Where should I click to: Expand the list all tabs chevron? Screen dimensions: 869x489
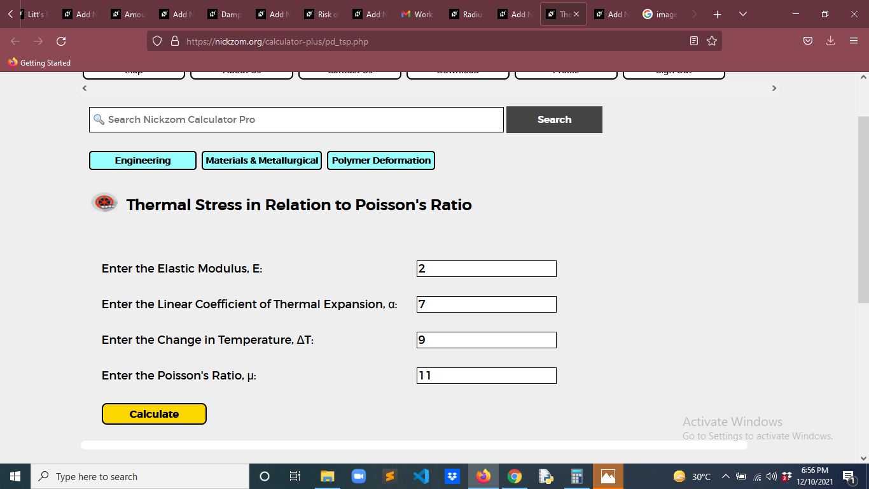tap(743, 14)
